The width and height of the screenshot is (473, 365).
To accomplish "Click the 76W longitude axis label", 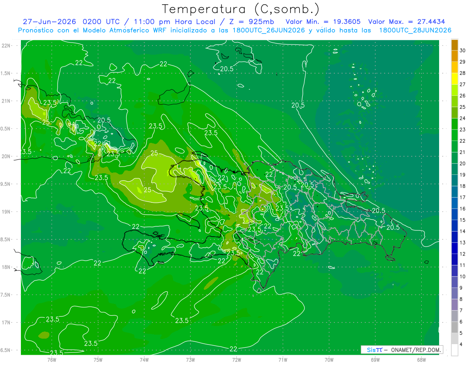I will point(52,359).
